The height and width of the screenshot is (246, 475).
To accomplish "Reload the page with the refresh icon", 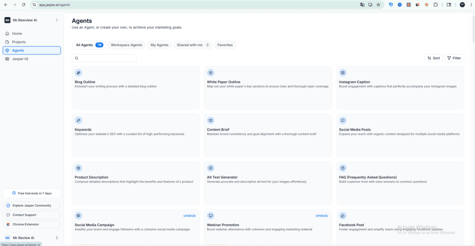I will tap(23, 5).
